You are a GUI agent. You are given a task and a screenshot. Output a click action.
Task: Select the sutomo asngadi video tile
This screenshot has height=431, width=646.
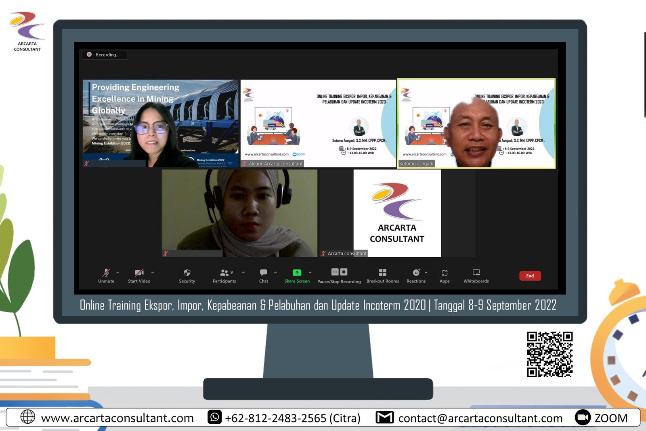[476, 123]
